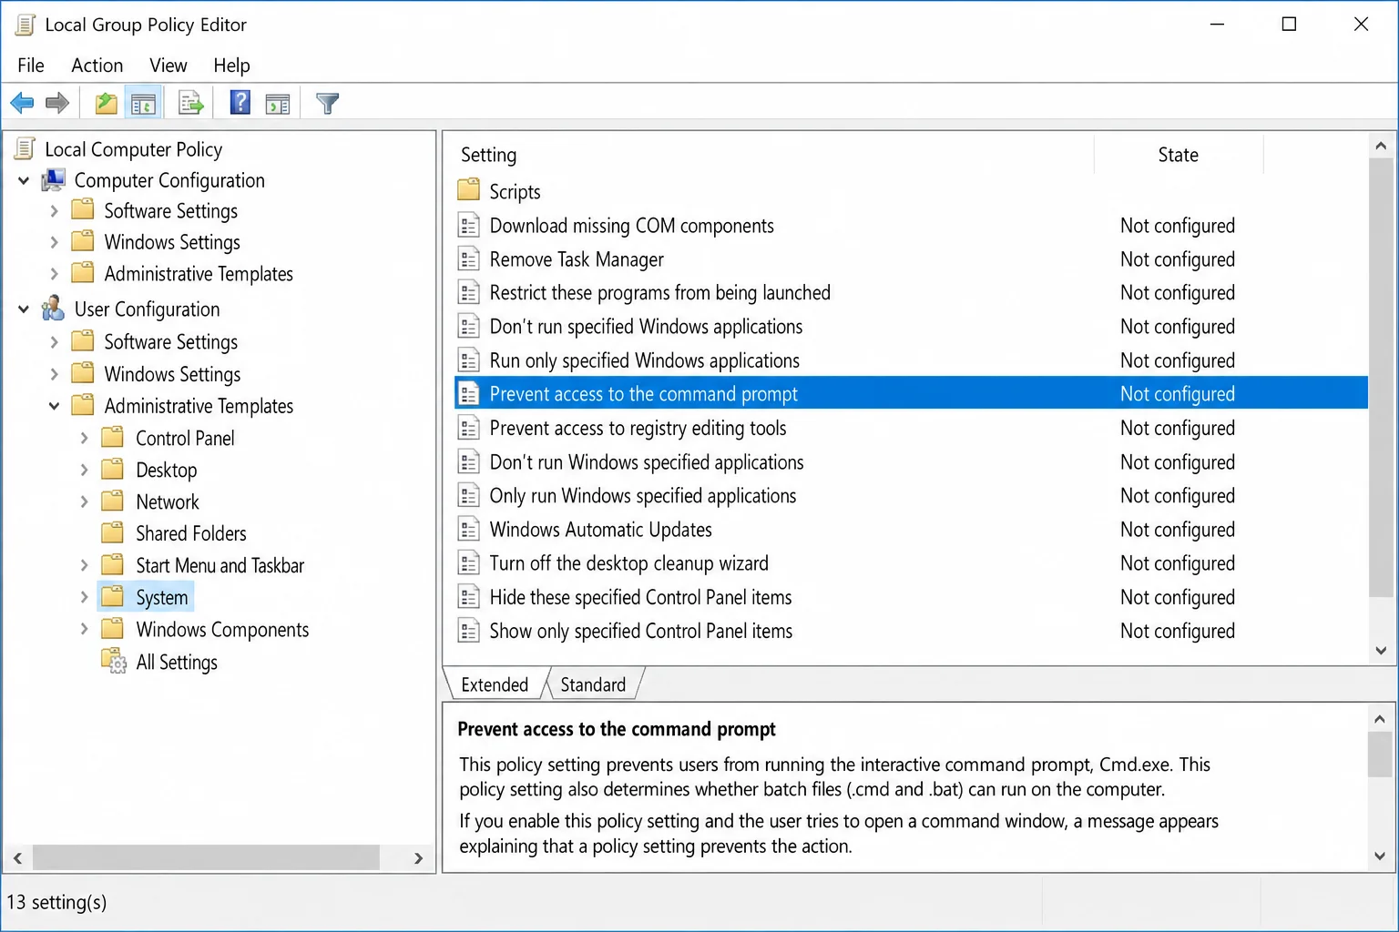
Task: Open the File menu
Action: click(x=31, y=66)
